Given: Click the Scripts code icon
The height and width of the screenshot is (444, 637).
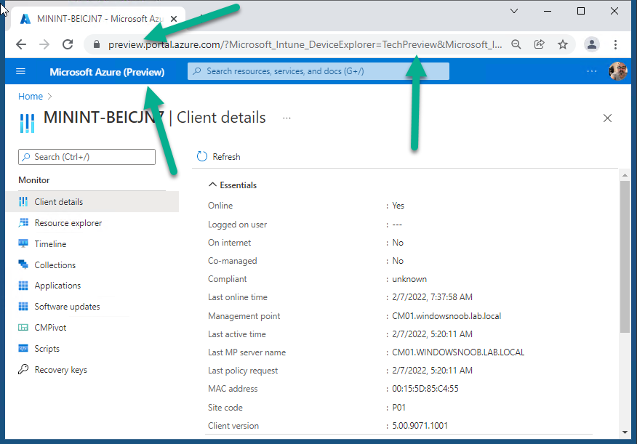Looking at the screenshot, I should point(23,348).
